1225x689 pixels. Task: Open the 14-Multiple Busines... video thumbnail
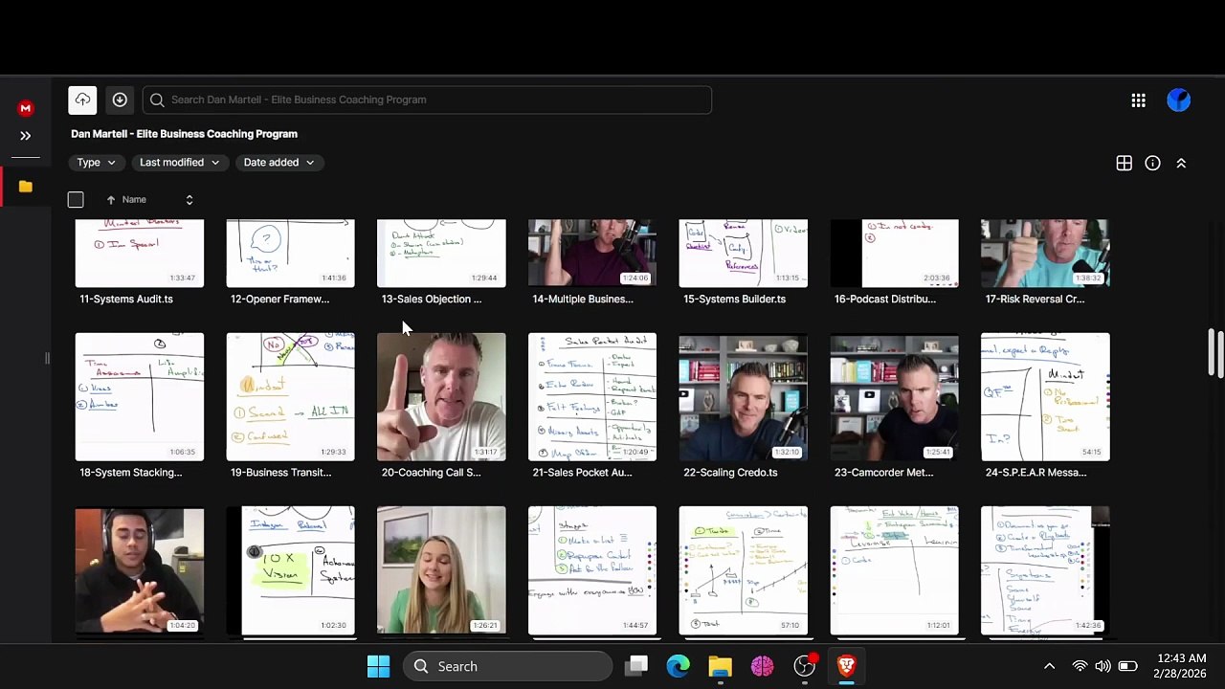592,254
